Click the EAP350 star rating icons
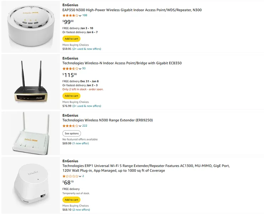264x214 pixels. pyautogui.click(x=70, y=15)
